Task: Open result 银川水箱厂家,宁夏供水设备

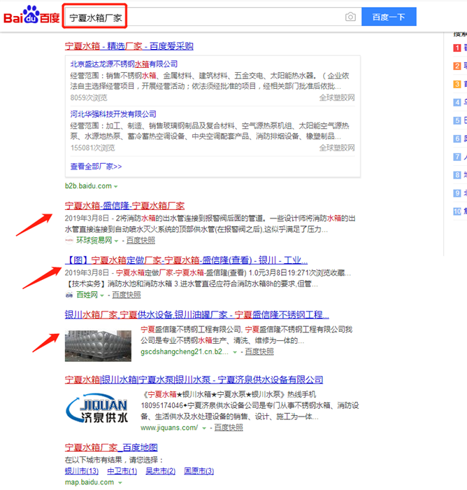Action: [197, 315]
